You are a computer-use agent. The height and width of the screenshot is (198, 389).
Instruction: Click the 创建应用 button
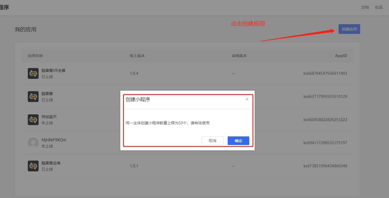349,29
